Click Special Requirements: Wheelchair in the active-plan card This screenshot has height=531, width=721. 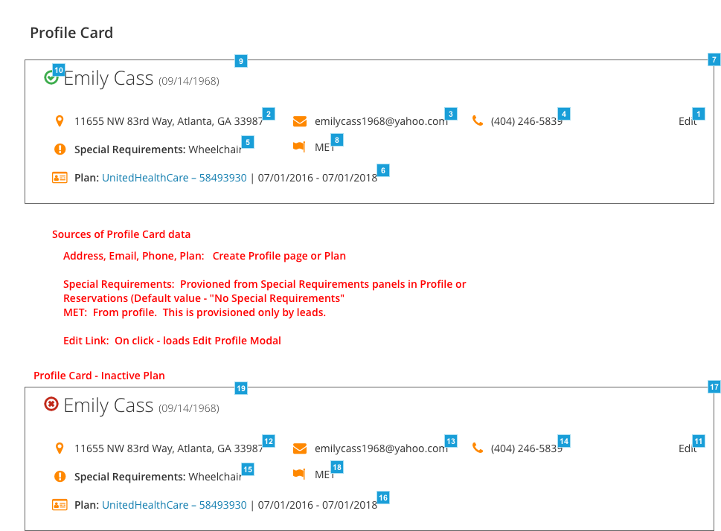[158, 150]
